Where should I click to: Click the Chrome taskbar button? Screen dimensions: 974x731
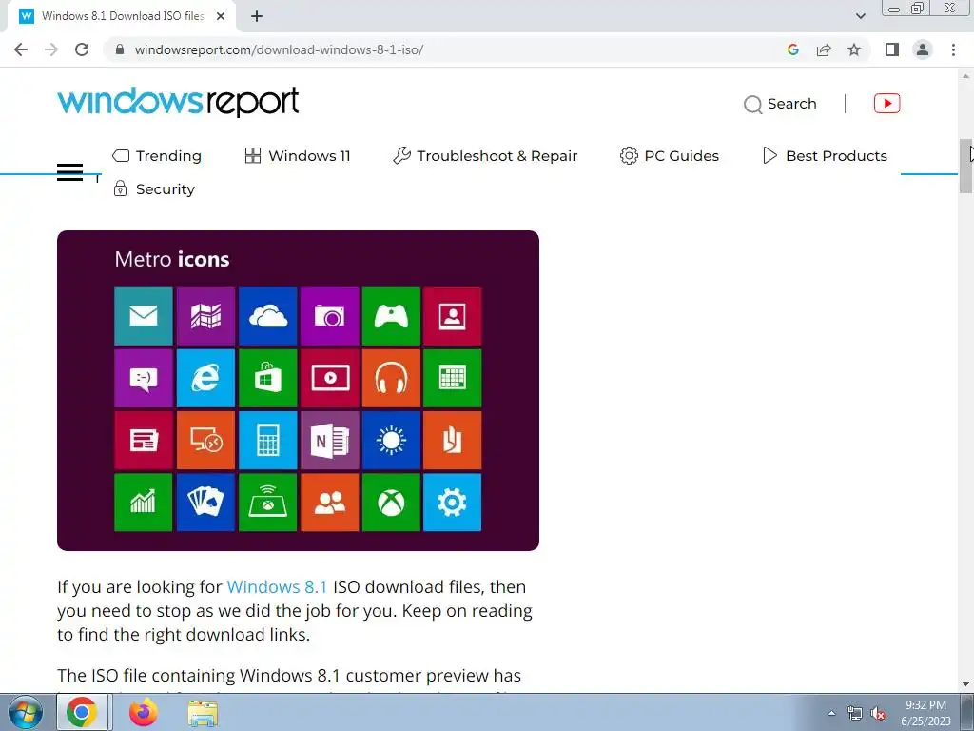83,712
